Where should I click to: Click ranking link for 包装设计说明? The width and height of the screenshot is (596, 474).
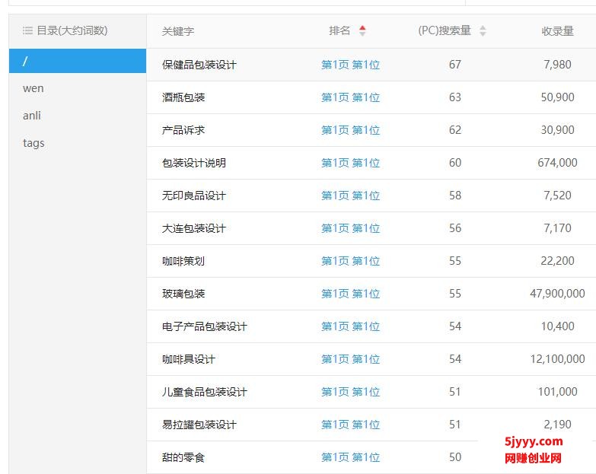coord(350,163)
